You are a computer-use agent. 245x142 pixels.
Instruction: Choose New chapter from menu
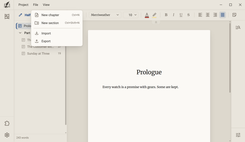(x=57, y=15)
